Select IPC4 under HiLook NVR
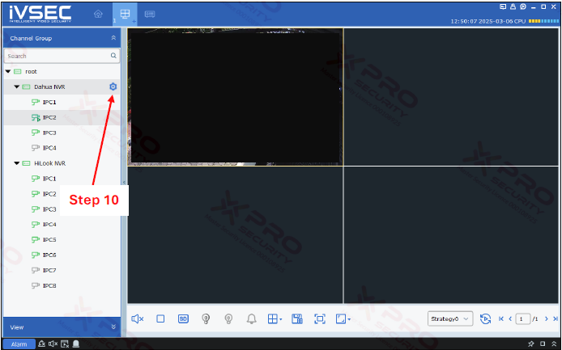The width and height of the screenshot is (562, 350). [x=49, y=225]
